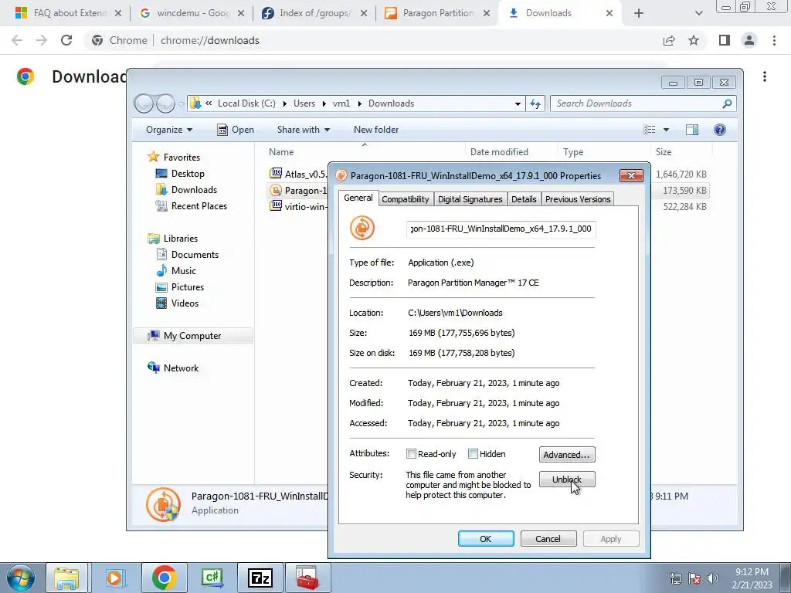
Task: Click the Search Downloads field
Action: [x=637, y=103]
